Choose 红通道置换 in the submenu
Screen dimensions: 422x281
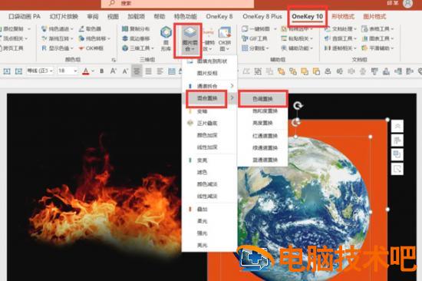click(x=262, y=136)
